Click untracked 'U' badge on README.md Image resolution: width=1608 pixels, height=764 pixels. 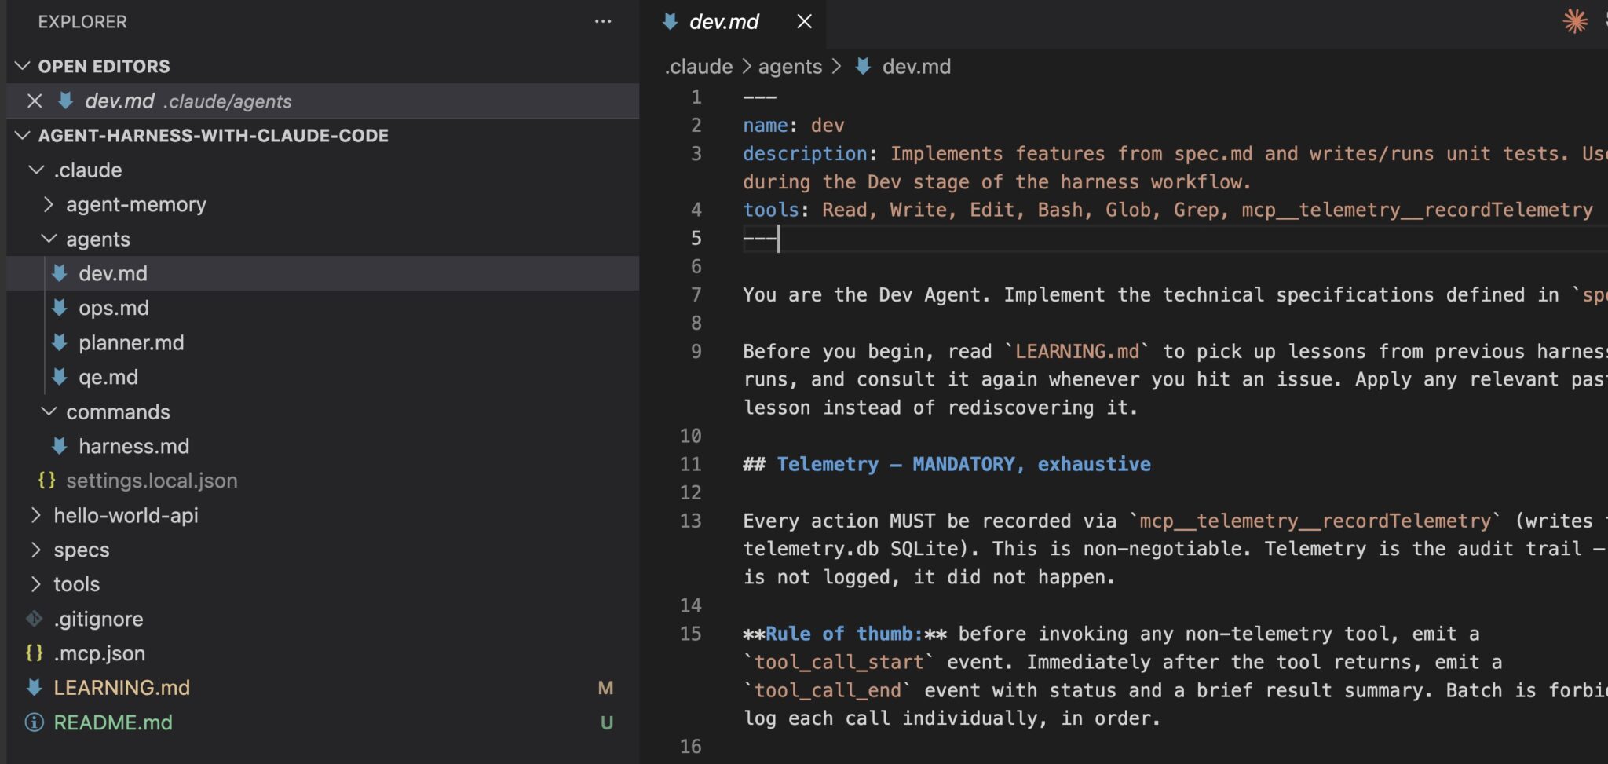pyautogui.click(x=607, y=722)
